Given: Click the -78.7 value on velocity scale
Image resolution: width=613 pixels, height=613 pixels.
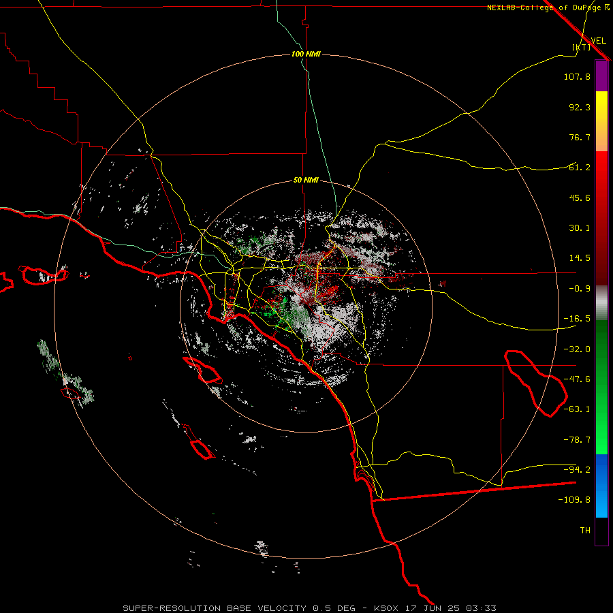Looking at the screenshot, I should coord(577,440).
